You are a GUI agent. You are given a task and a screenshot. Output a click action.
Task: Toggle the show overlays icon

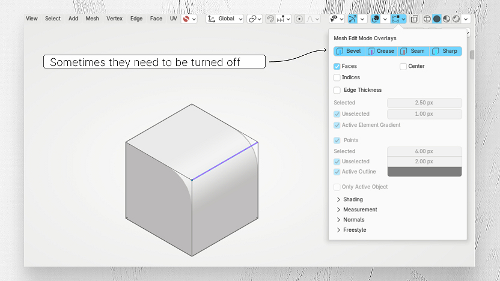pos(376,19)
